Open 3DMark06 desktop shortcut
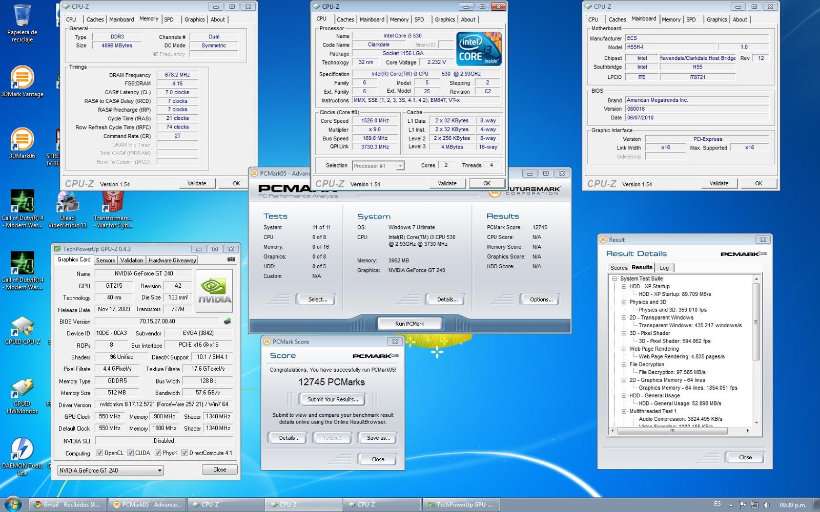 22,143
